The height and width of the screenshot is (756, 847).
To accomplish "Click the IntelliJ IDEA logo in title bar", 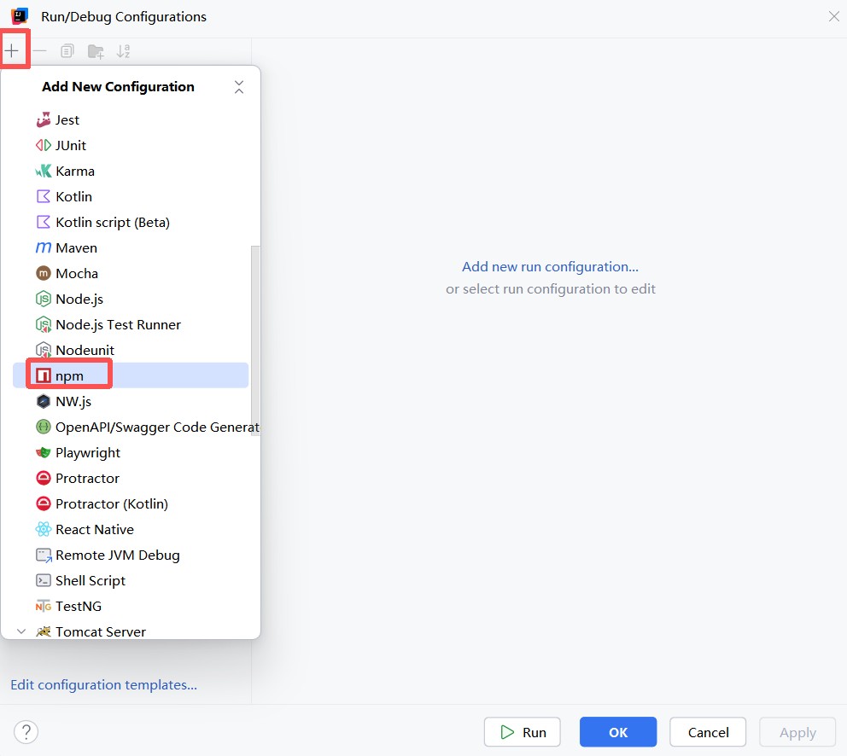I will [20, 16].
